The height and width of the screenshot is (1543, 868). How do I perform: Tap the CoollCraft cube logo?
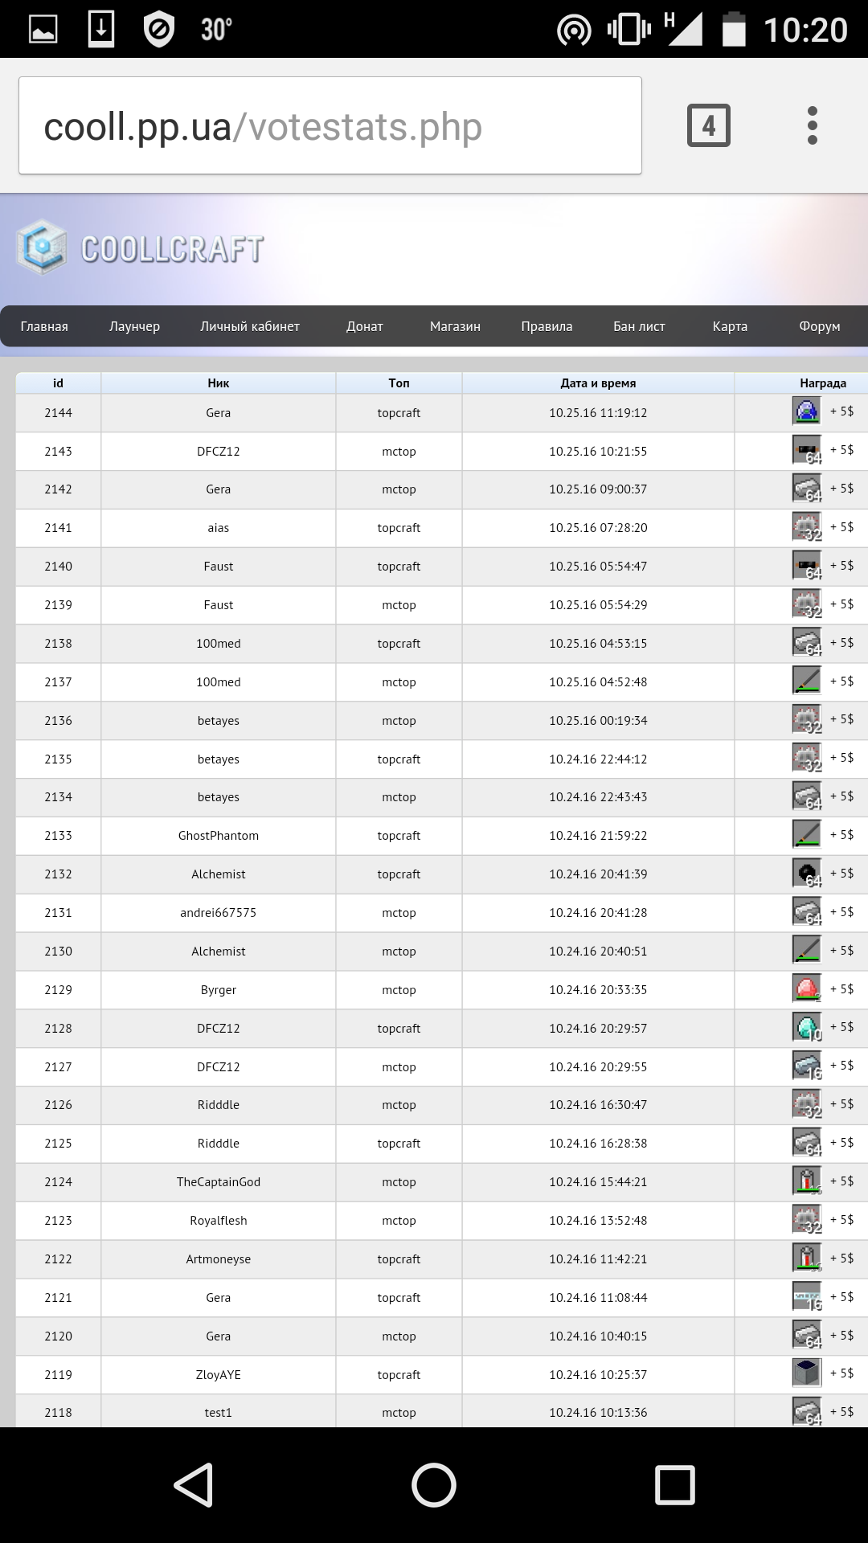point(42,247)
